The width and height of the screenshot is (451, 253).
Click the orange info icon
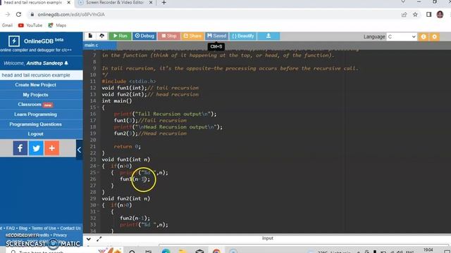pos(424,37)
